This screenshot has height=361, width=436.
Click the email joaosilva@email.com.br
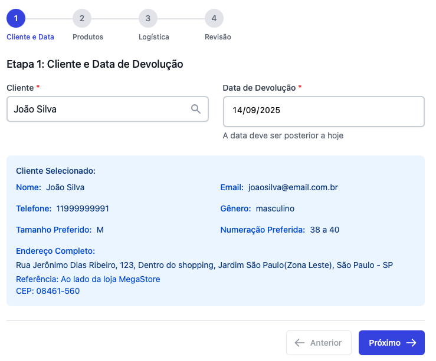[293, 187]
